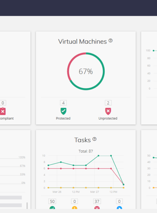Click the red non-compliant clipboard icon
Image resolution: width=157 pixels, height=213 pixels.
coord(3,111)
